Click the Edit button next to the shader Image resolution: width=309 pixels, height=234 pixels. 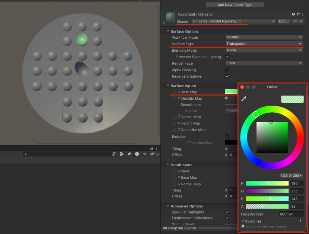click(283, 21)
